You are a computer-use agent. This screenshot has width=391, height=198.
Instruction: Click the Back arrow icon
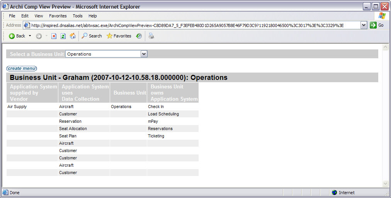point(12,36)
